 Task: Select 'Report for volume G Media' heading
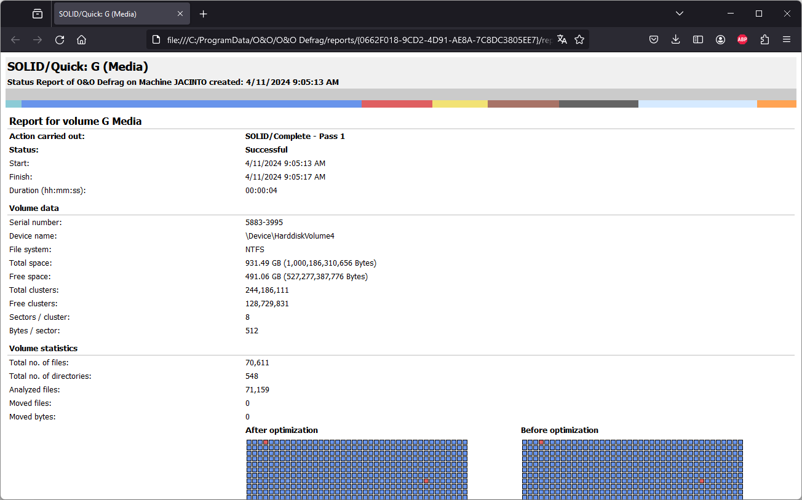pyautogui.click(x=75, y=121)
